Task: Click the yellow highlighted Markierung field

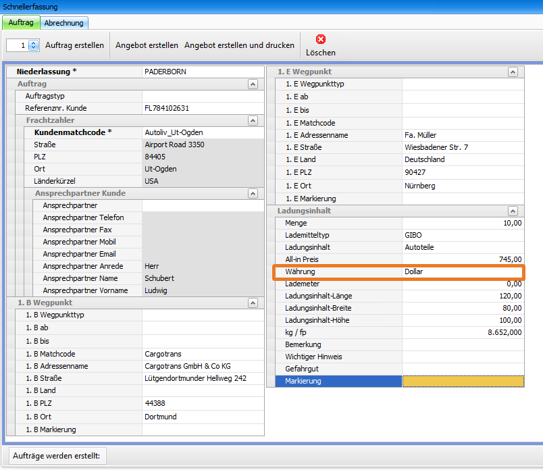Action: pyautogui.click(x=463, y=381)
